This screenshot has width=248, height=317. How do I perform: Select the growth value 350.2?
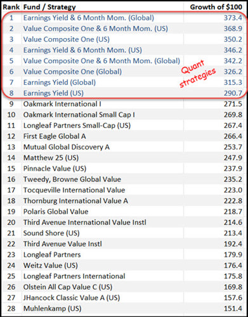pyautogui.click(x=233, y=39)
